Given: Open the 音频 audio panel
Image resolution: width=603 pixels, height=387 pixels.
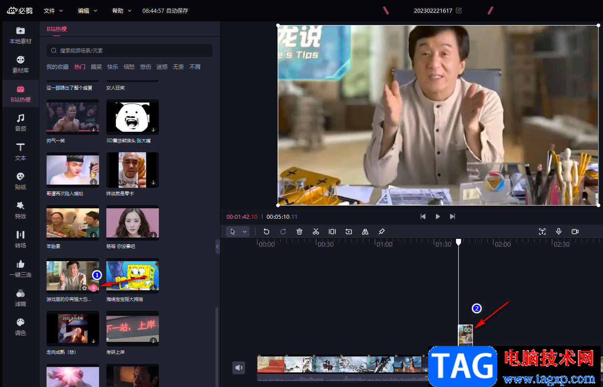Looking at the screenshot, I should click(x=21, y=123).
